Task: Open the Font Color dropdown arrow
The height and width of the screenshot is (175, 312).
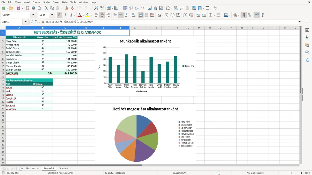Action: [83, 15]
